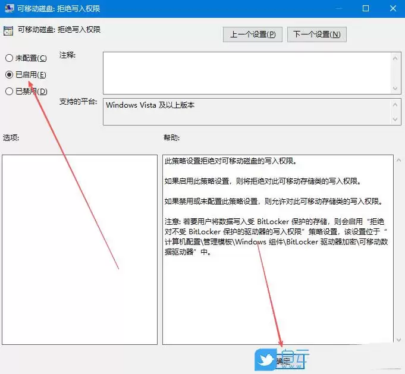Click the 支持的平台 label
Viewport: 405px width, 374px height.
coord(78,102)
